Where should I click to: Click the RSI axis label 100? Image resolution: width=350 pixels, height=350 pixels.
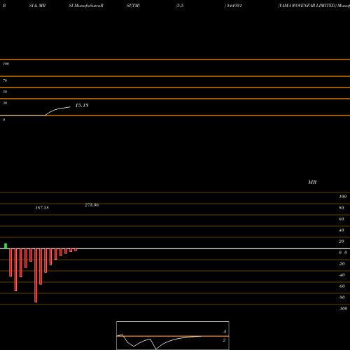(x=6, y=64)
